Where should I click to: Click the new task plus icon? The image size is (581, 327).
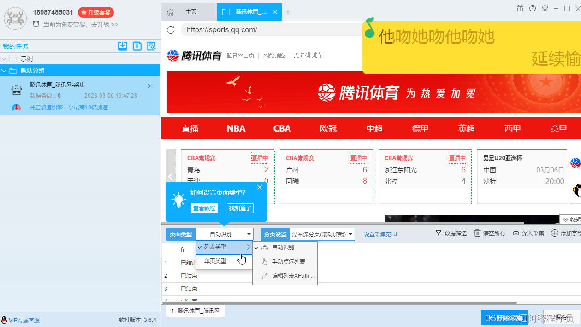[137, 46]
